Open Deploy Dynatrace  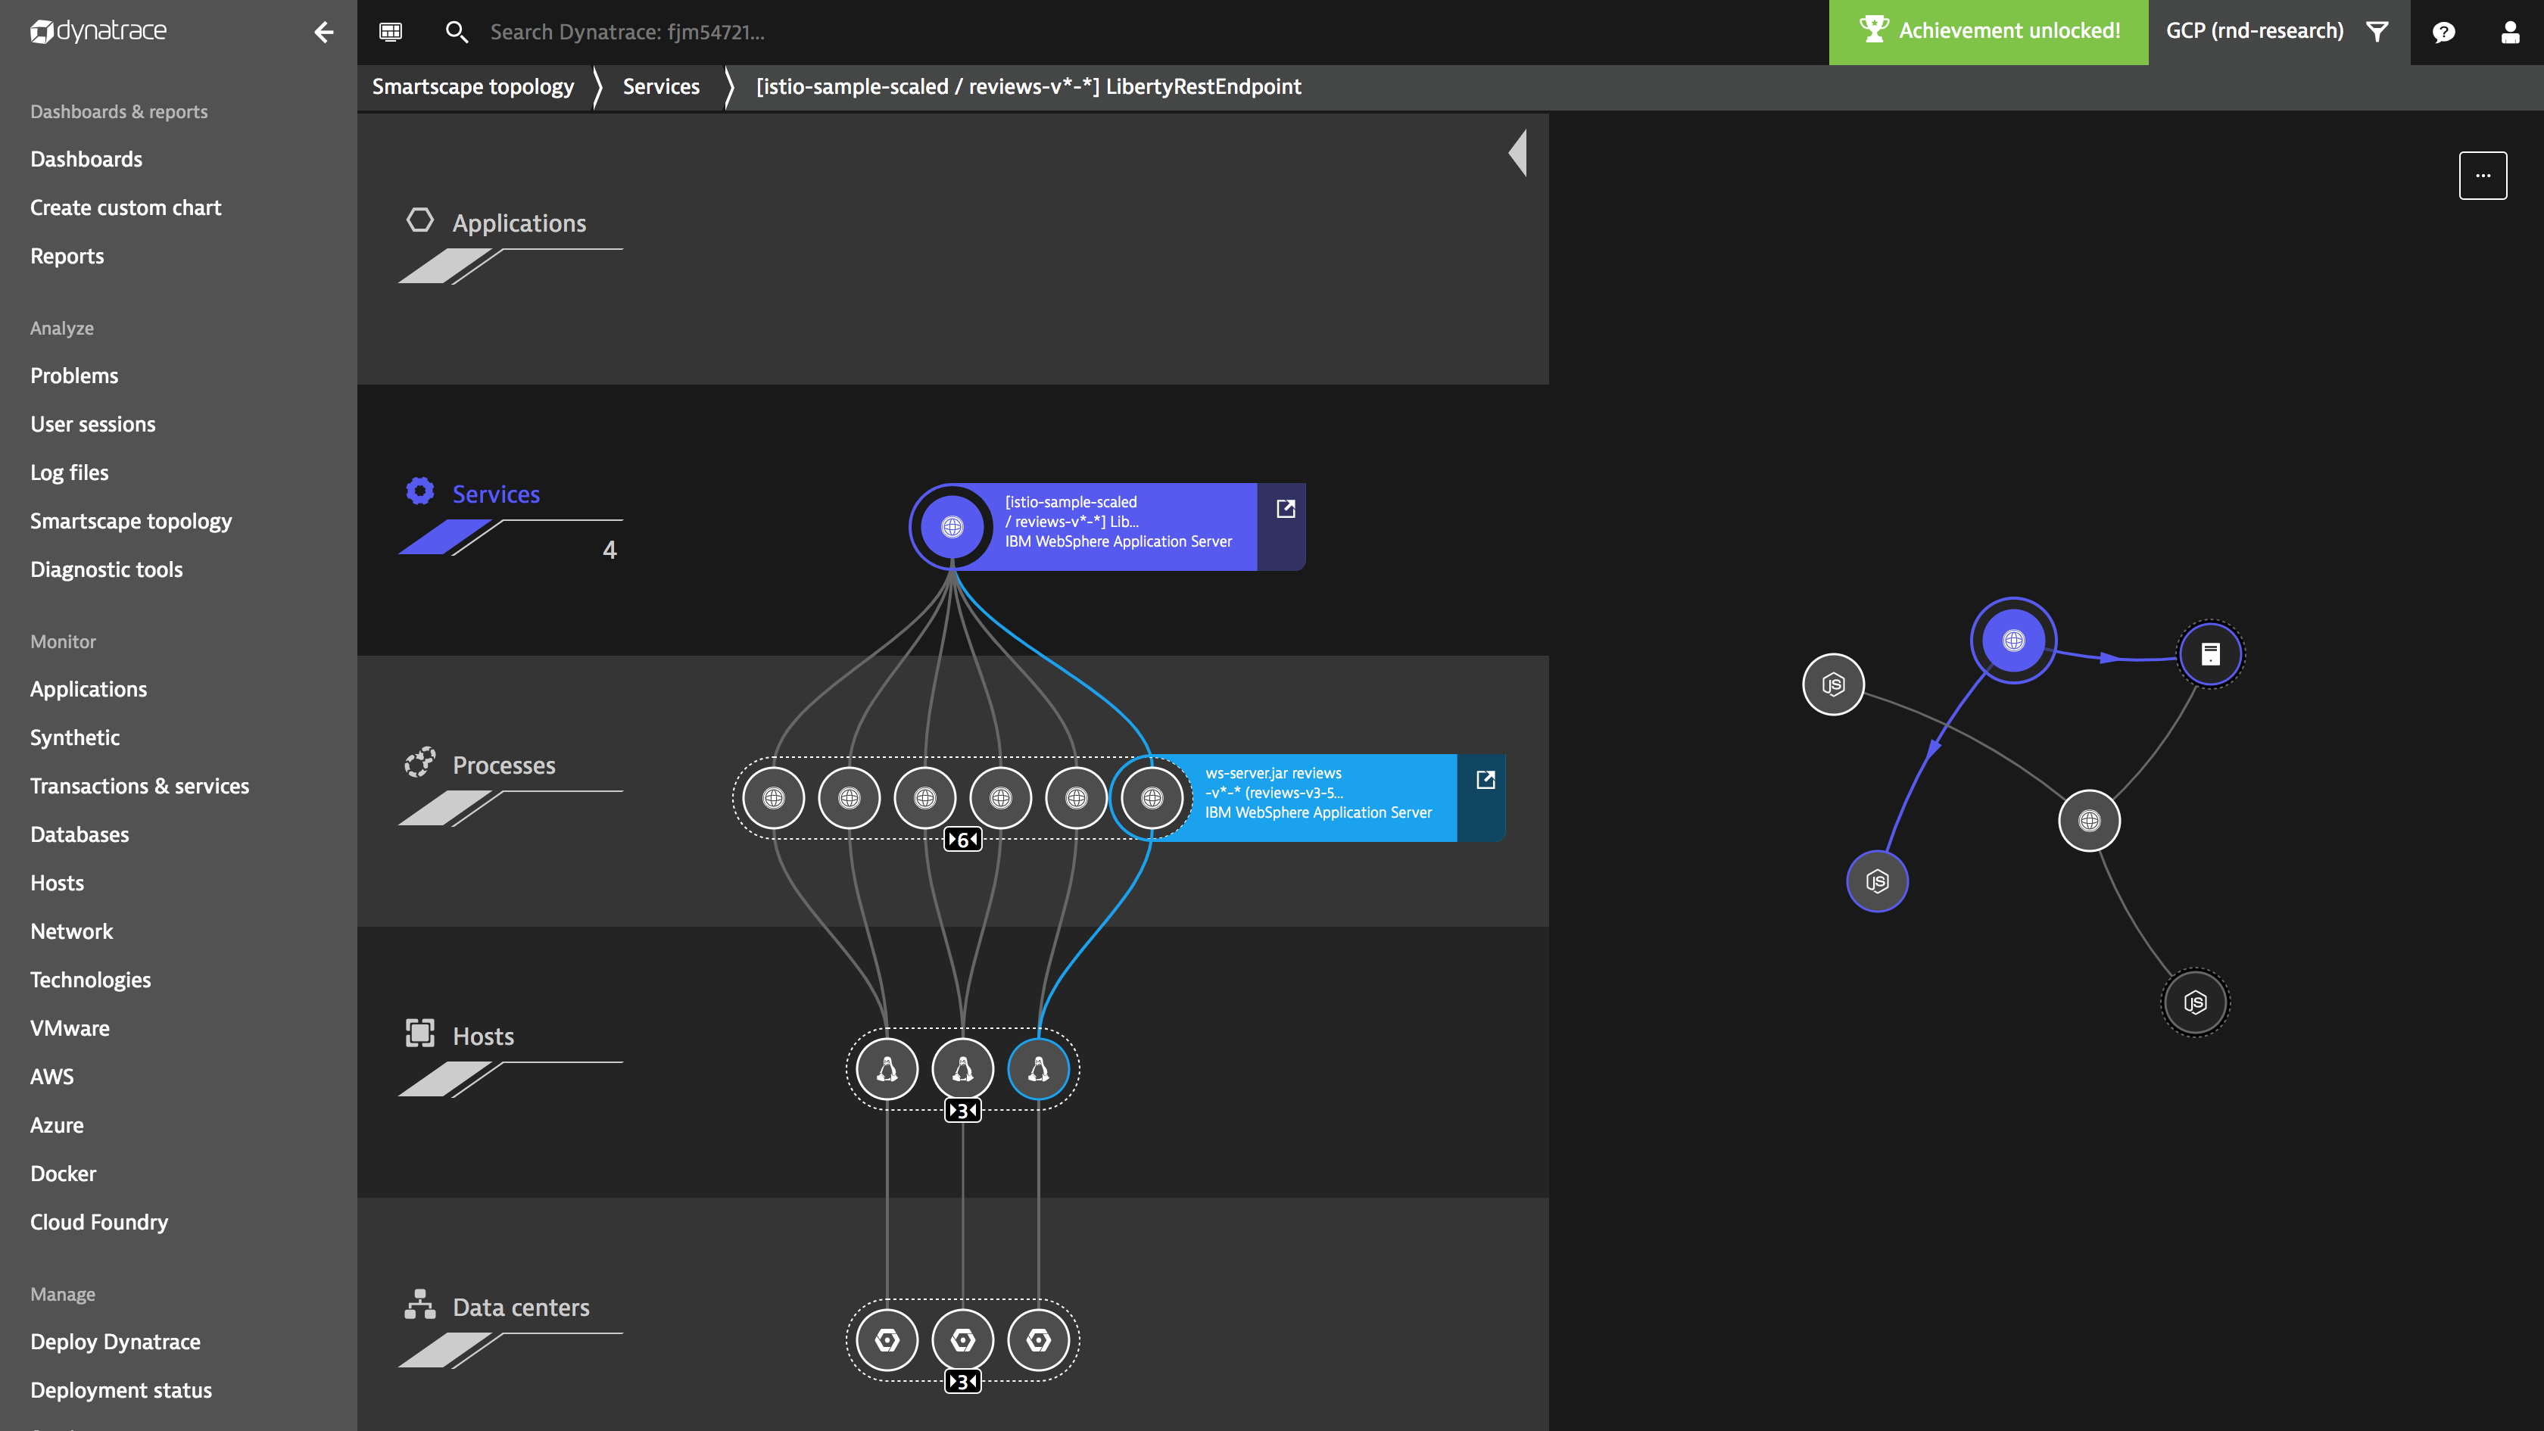tap(116, 1341)
